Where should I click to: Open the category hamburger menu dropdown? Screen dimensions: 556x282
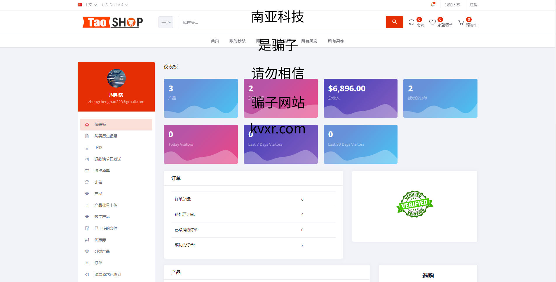coord(166,22)
